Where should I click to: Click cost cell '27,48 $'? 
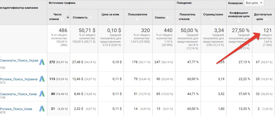coord(78,62)
